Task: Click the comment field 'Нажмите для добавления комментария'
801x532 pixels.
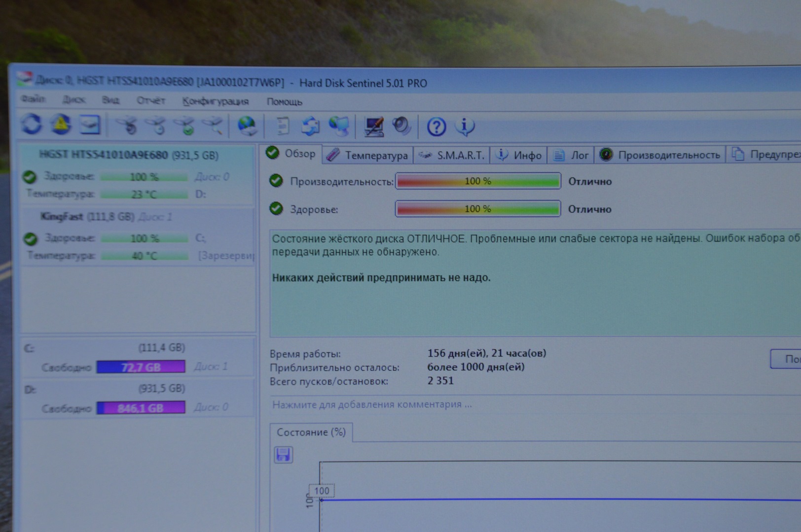Action: 372,404
